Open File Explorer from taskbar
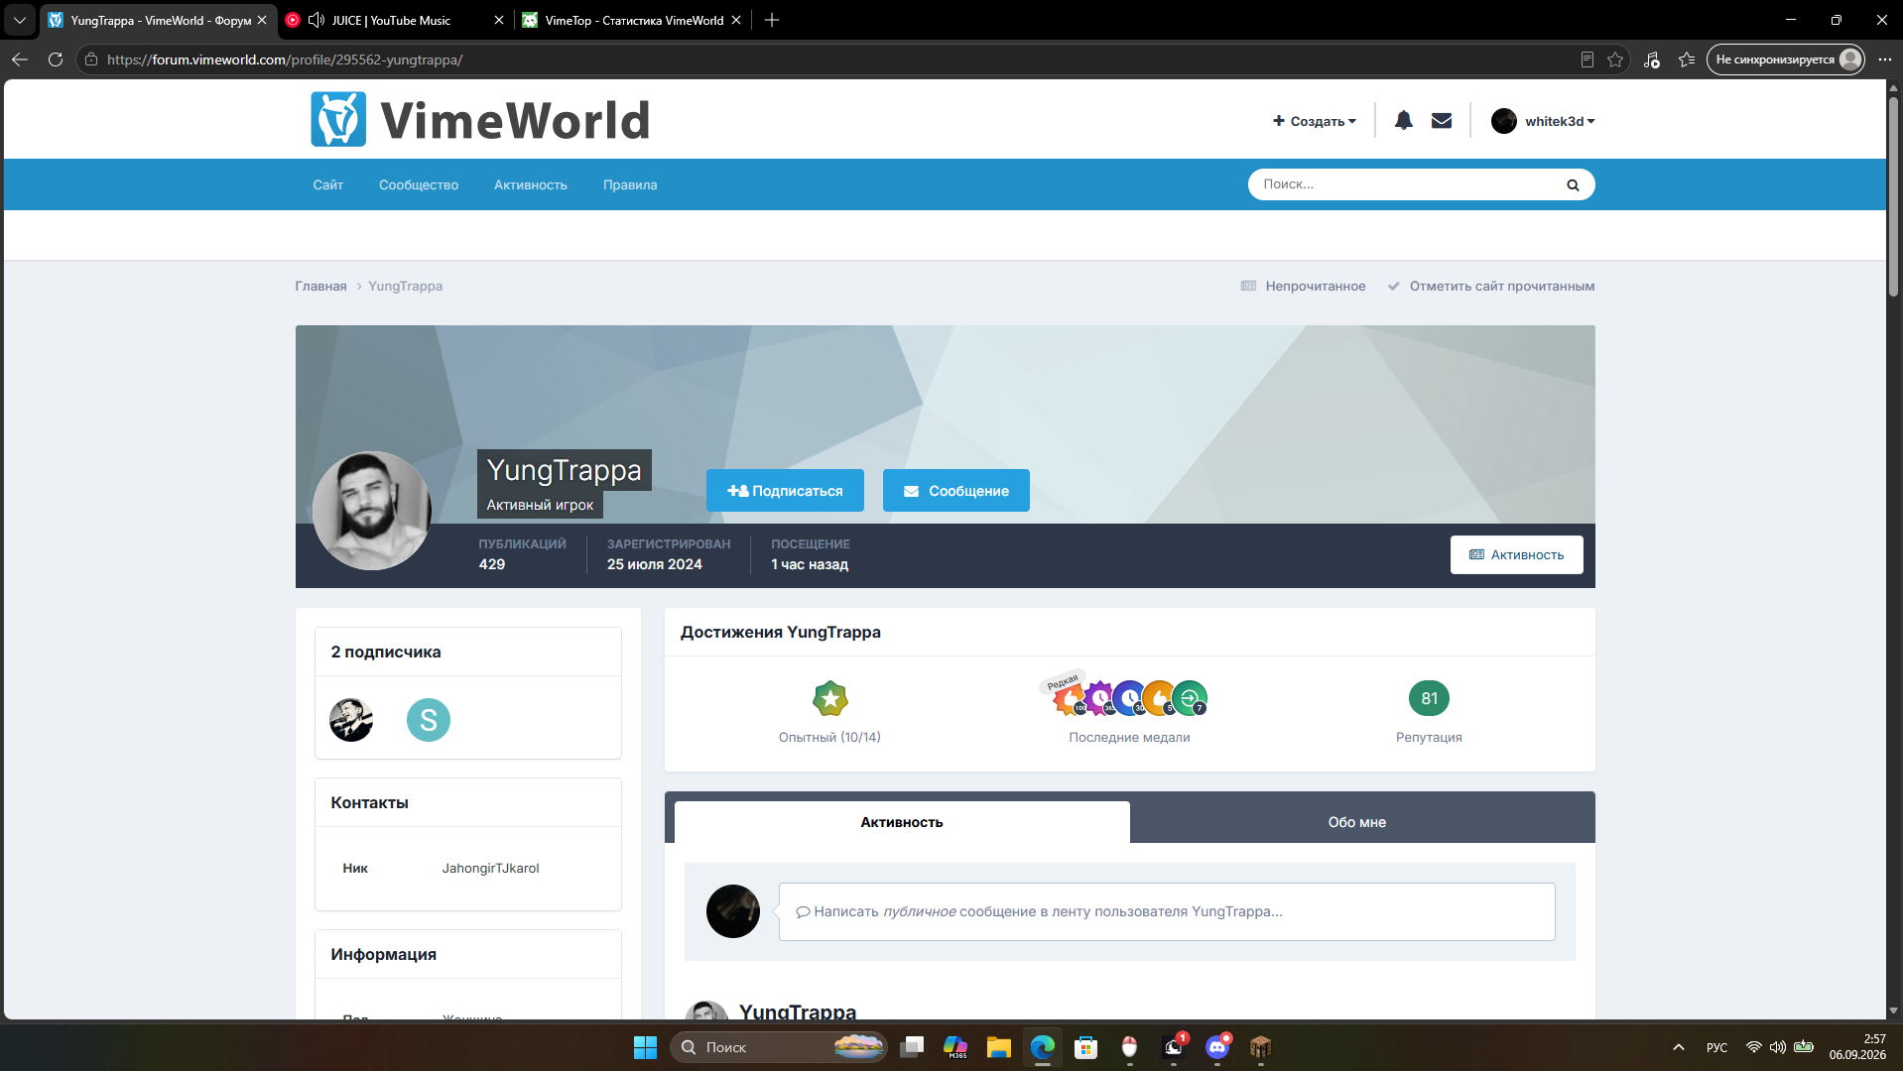Screen dimensions: 1903x1071 tap(999, 1047)
